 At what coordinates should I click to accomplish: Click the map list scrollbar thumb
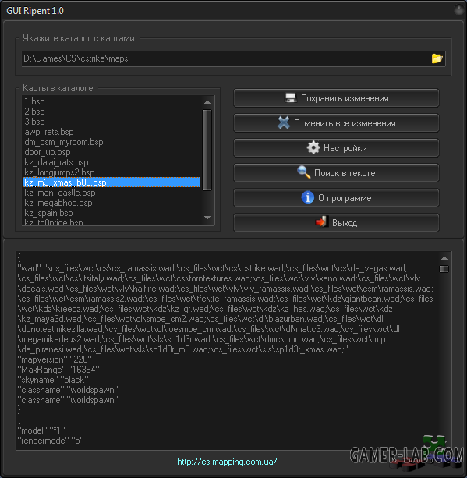tap(207, 150)
